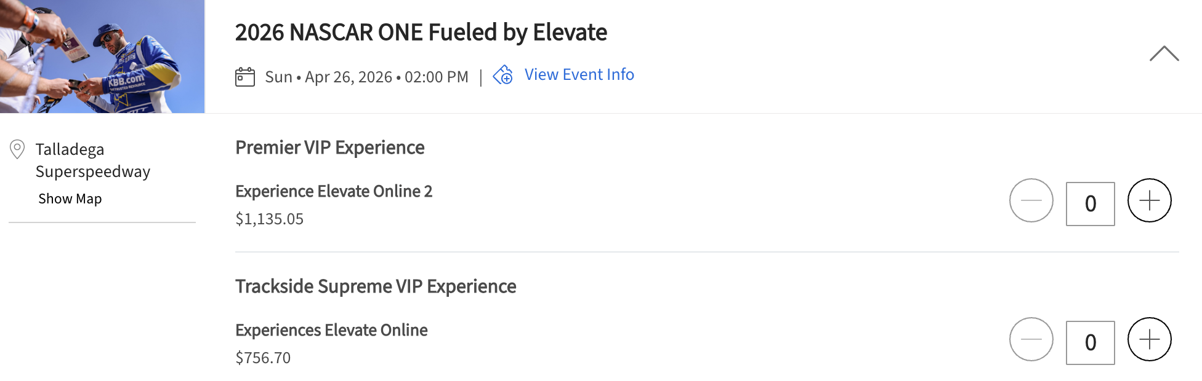Click Trackside Supreme VIP quantity input field

click(1090, 342)
